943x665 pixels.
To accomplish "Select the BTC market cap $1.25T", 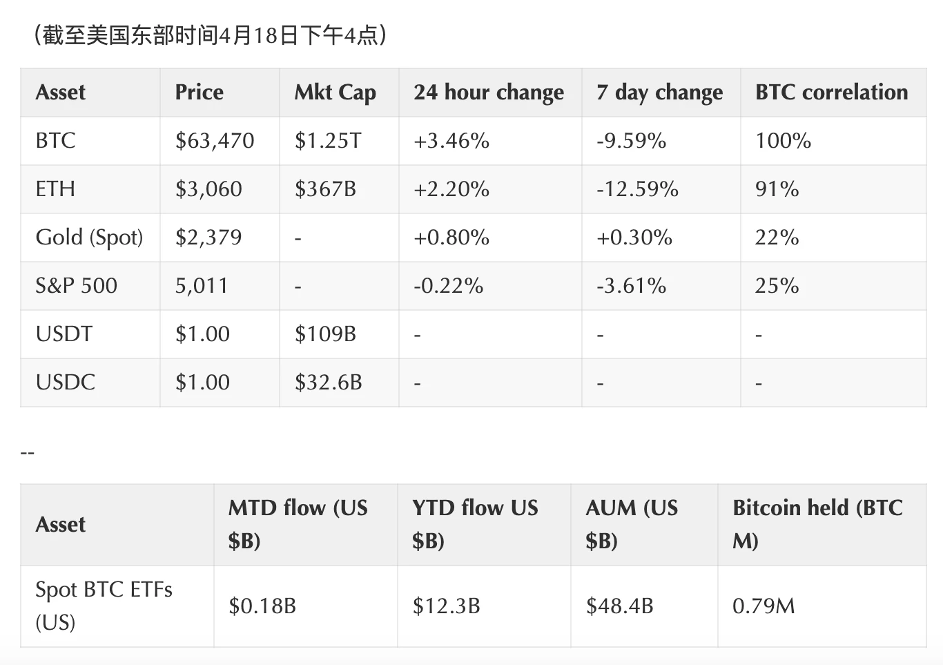I will tap(328, 141).
